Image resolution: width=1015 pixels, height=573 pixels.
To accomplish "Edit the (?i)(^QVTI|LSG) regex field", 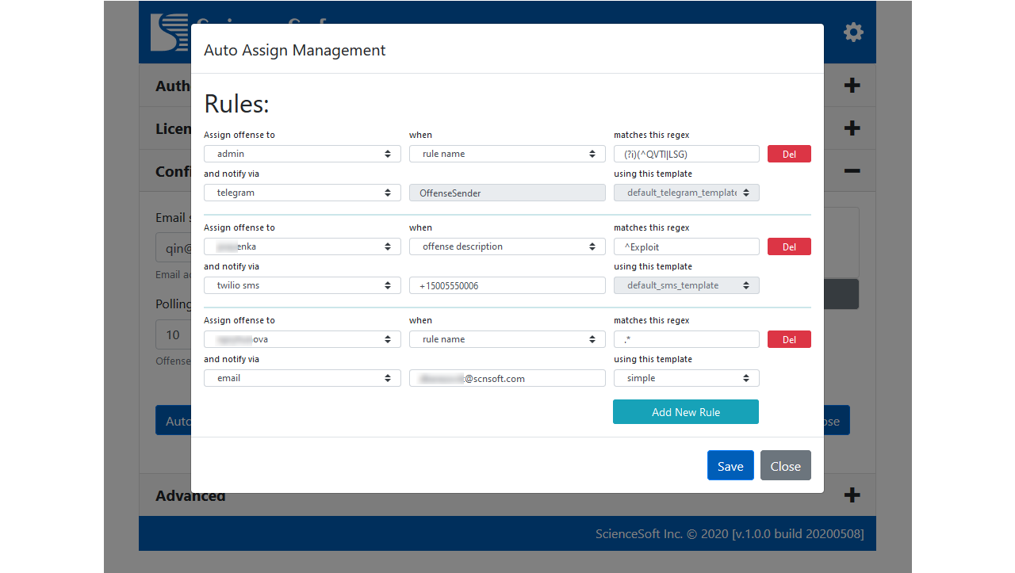I will (686, 154).
